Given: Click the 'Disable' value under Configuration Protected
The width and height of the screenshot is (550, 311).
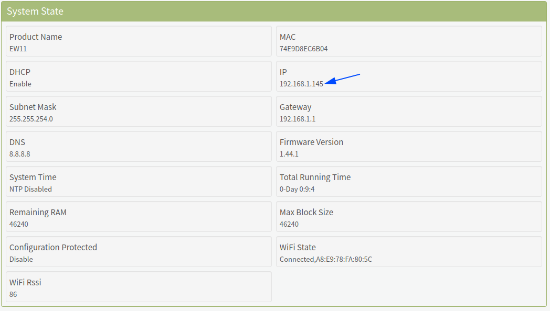Looking at the screenshot, I should tap(21, 259).
